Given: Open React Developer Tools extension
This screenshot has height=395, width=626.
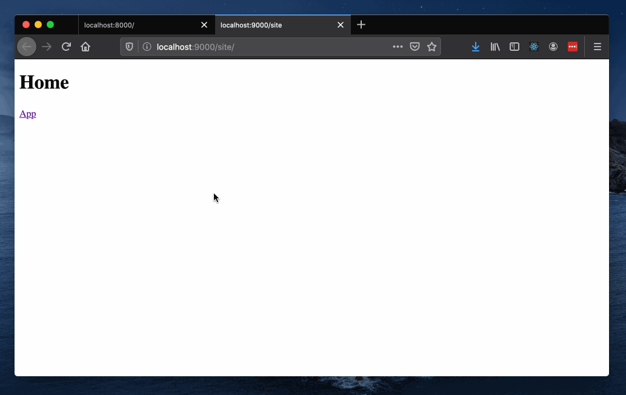Looking at the screenshot, I should coord(534,47).
